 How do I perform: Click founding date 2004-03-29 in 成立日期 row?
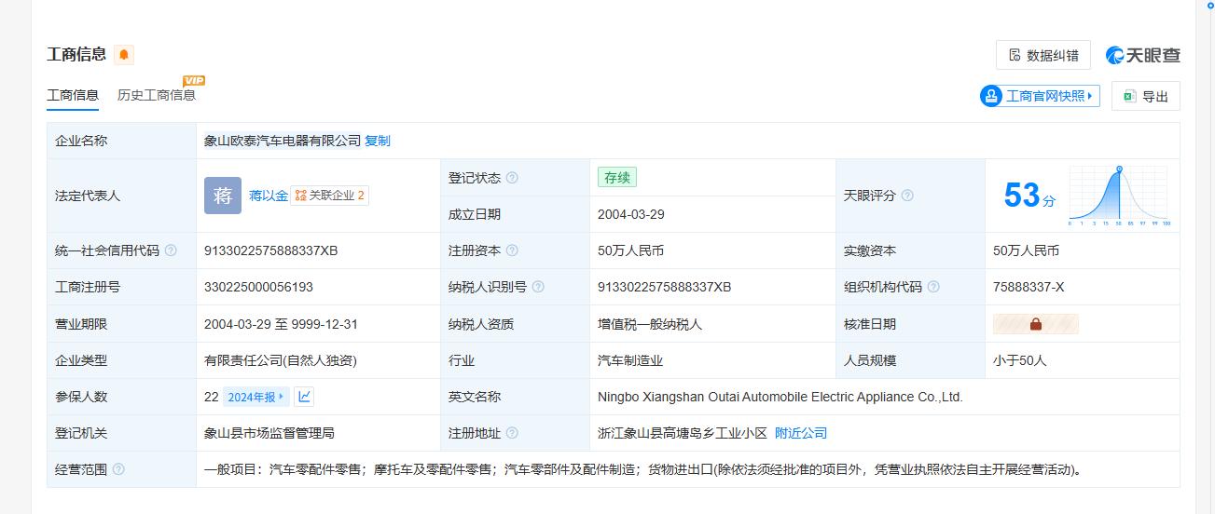(x=629, y=214)
